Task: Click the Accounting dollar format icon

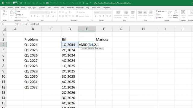Action: tap(95, 16)
